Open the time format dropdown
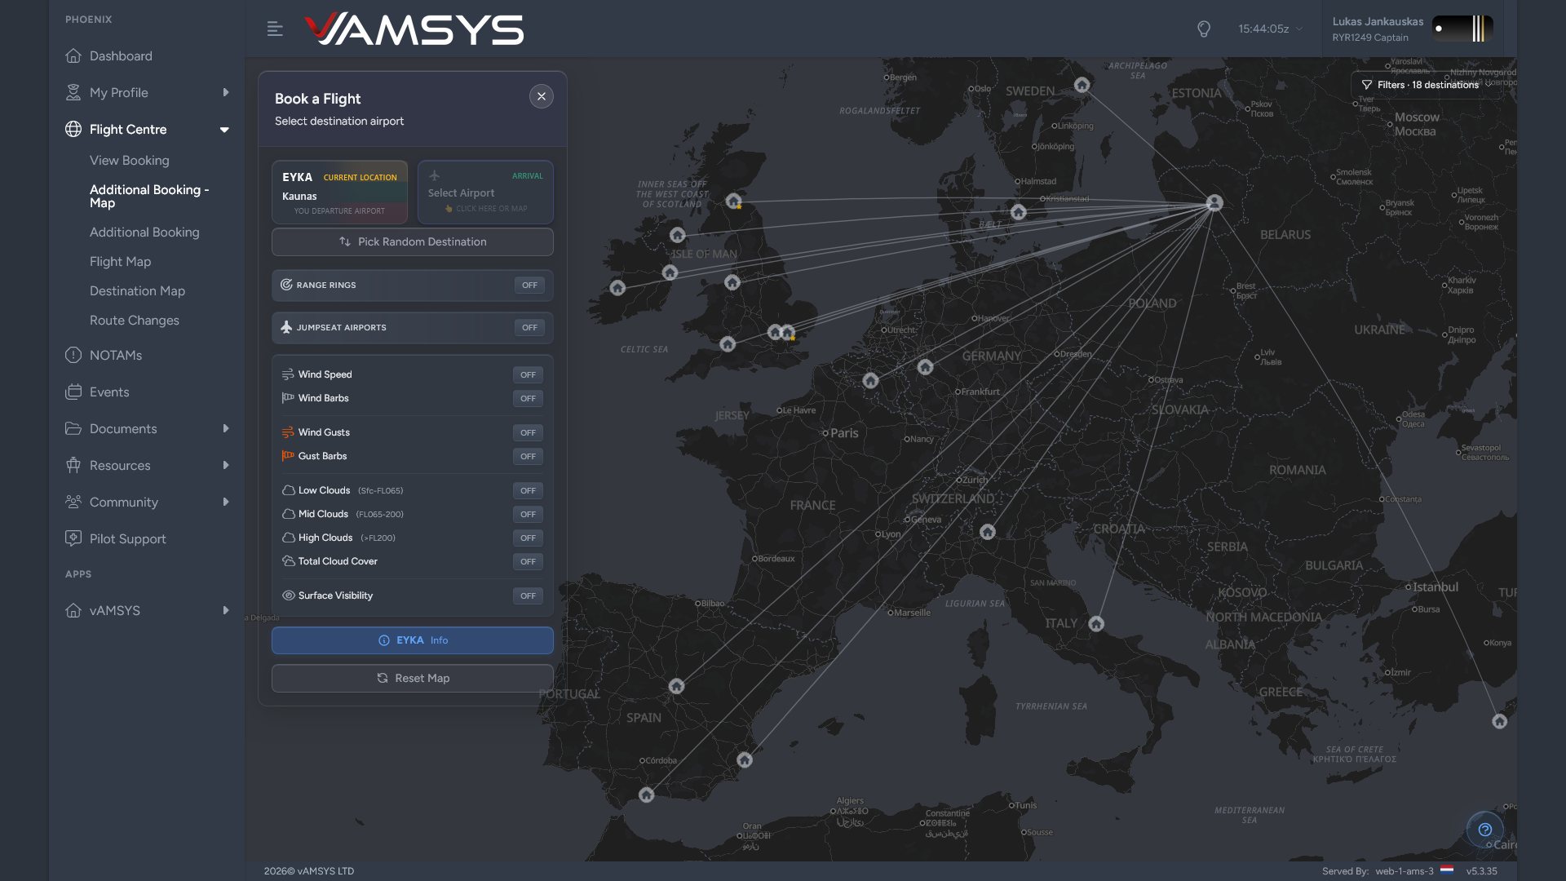1566x881 pixels. (x=1299, y=29)
